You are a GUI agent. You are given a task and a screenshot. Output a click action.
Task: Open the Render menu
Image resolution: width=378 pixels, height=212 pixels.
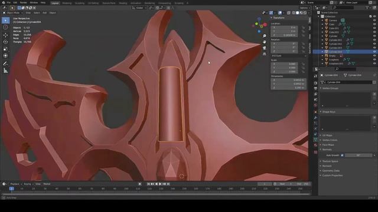click(24, 2)
